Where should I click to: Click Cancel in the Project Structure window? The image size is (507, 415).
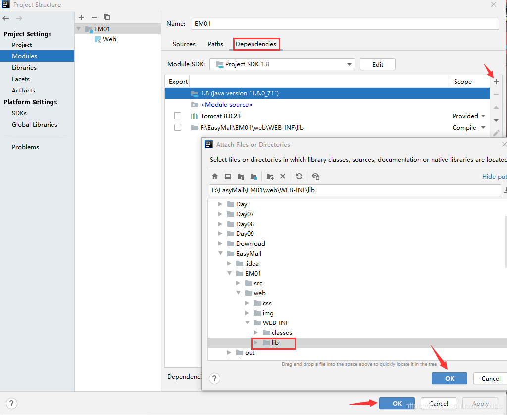coord(439,403)
